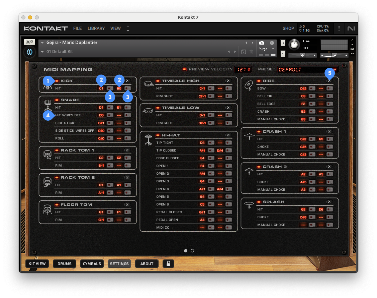The width and height of the screenshot is (377, 298).
Task: Toggle the Snare enable LED
Action: (x=57, y=100)
